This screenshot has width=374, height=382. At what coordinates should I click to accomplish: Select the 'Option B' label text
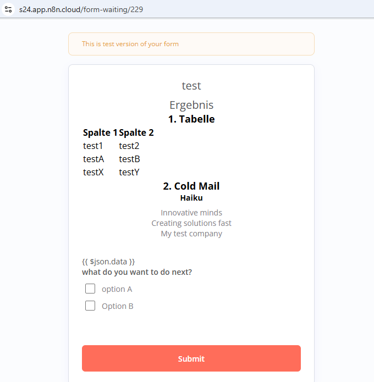click(x=118, y=306)
